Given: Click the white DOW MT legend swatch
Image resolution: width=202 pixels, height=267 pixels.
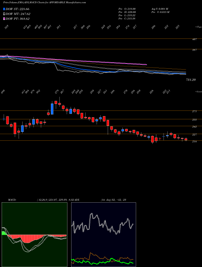Looking at the screenshot, I should (4, 14).
